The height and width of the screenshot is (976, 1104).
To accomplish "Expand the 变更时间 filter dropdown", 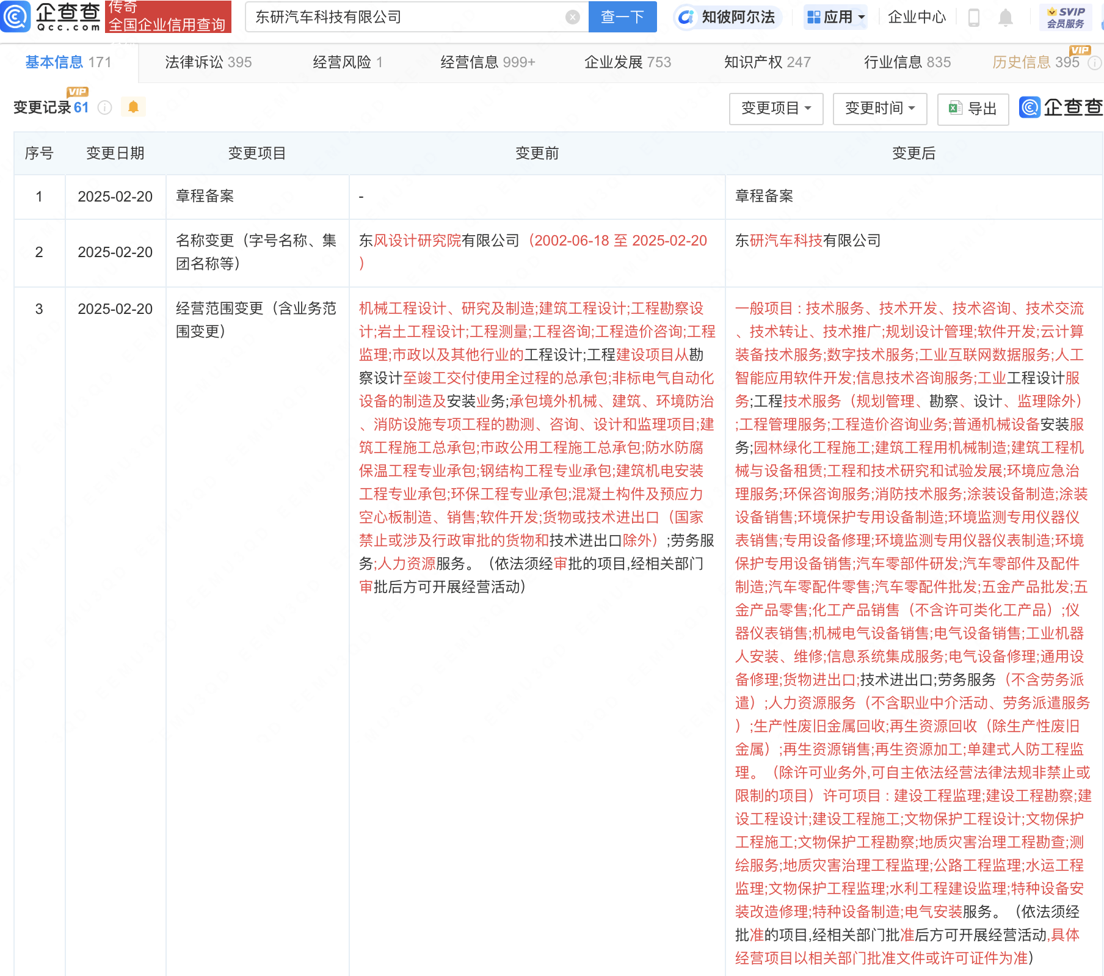I will click(880, 109).
